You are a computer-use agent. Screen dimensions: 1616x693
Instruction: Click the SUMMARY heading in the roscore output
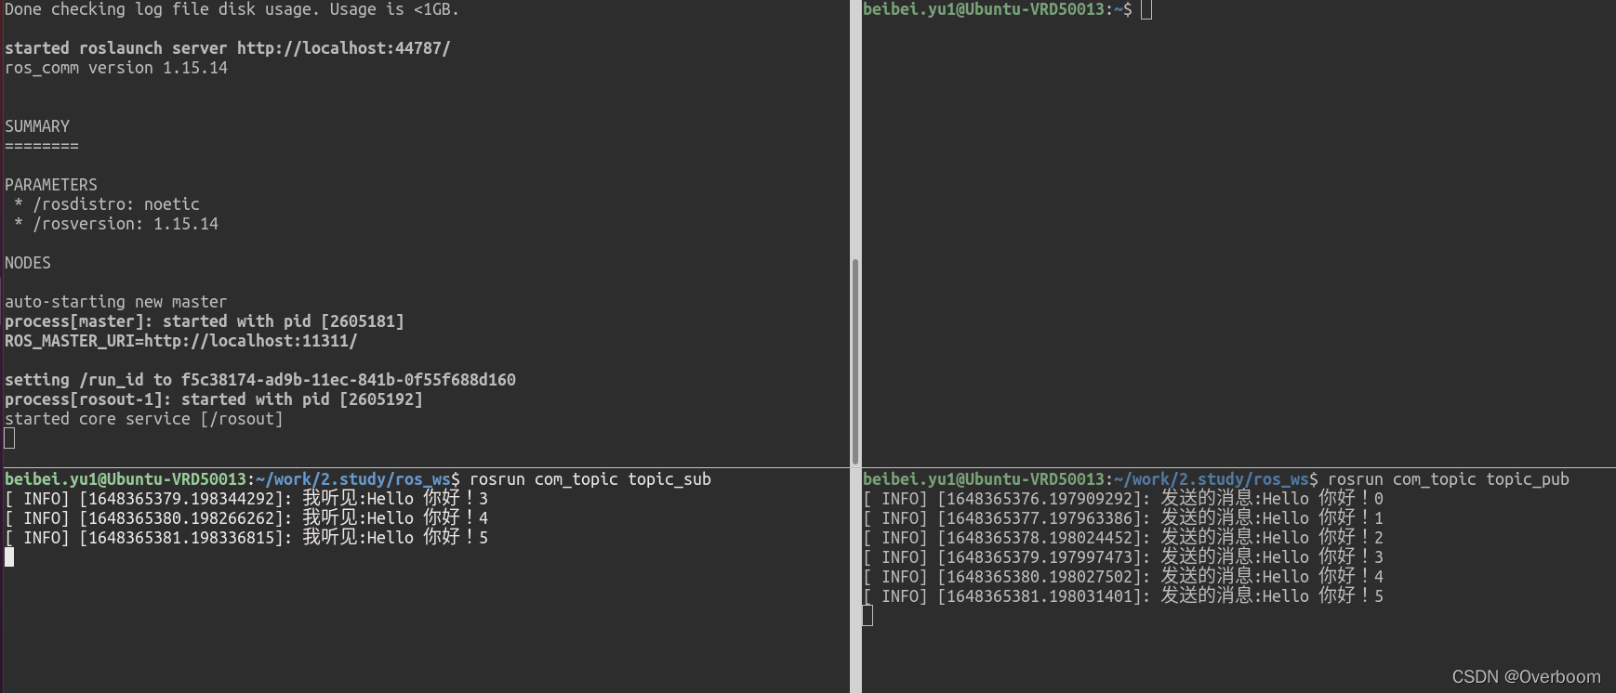[37, 126]
